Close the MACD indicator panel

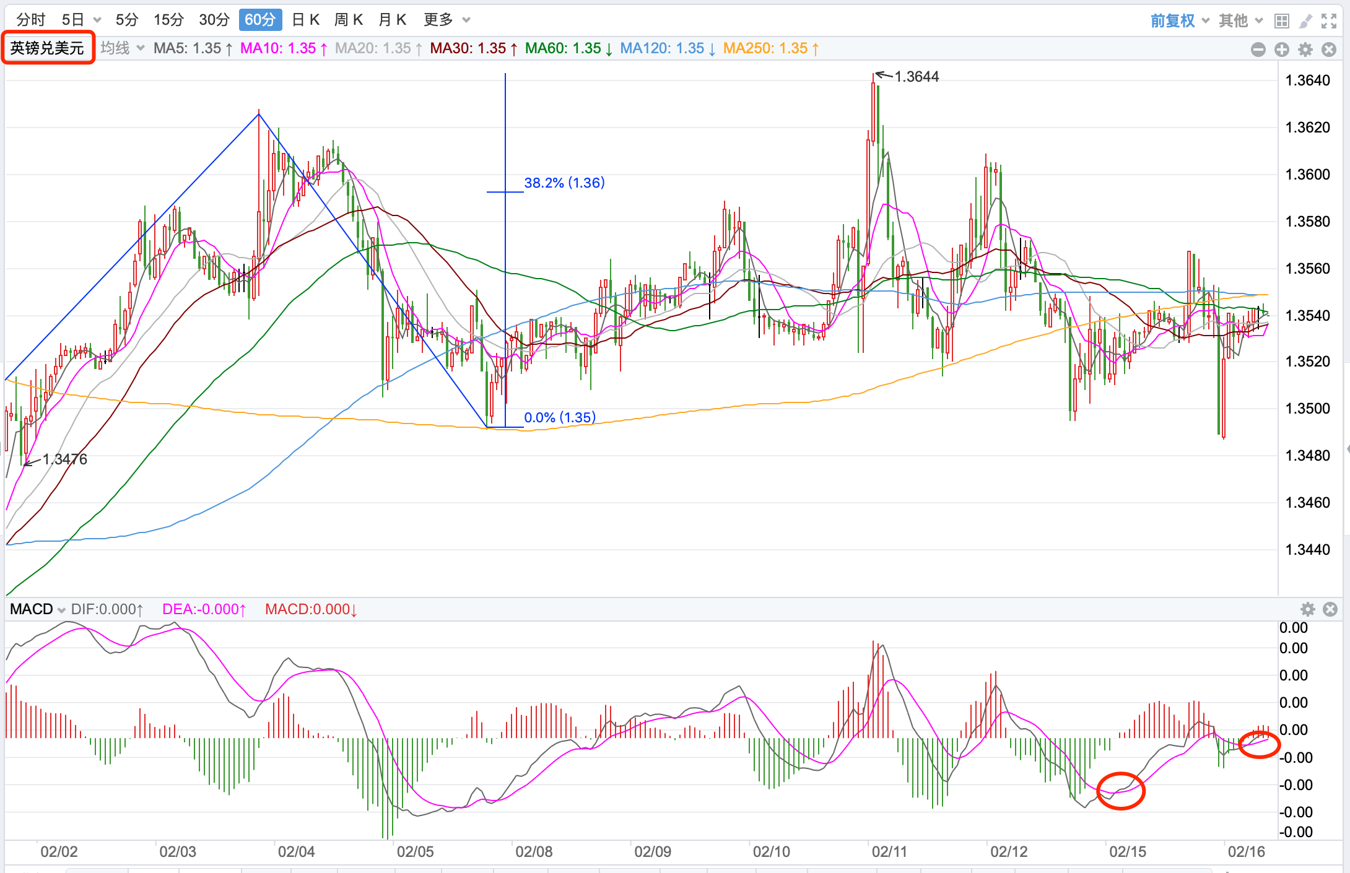tap(1330, 609)
